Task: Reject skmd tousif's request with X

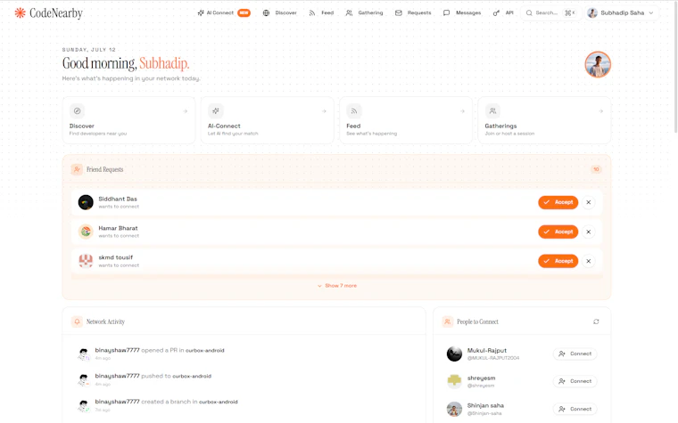Action: pos(588,261)
